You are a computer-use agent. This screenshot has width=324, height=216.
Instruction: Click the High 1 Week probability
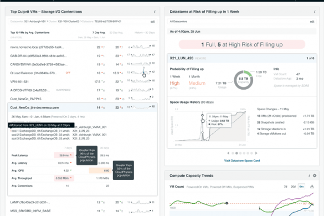click(174, 83)
